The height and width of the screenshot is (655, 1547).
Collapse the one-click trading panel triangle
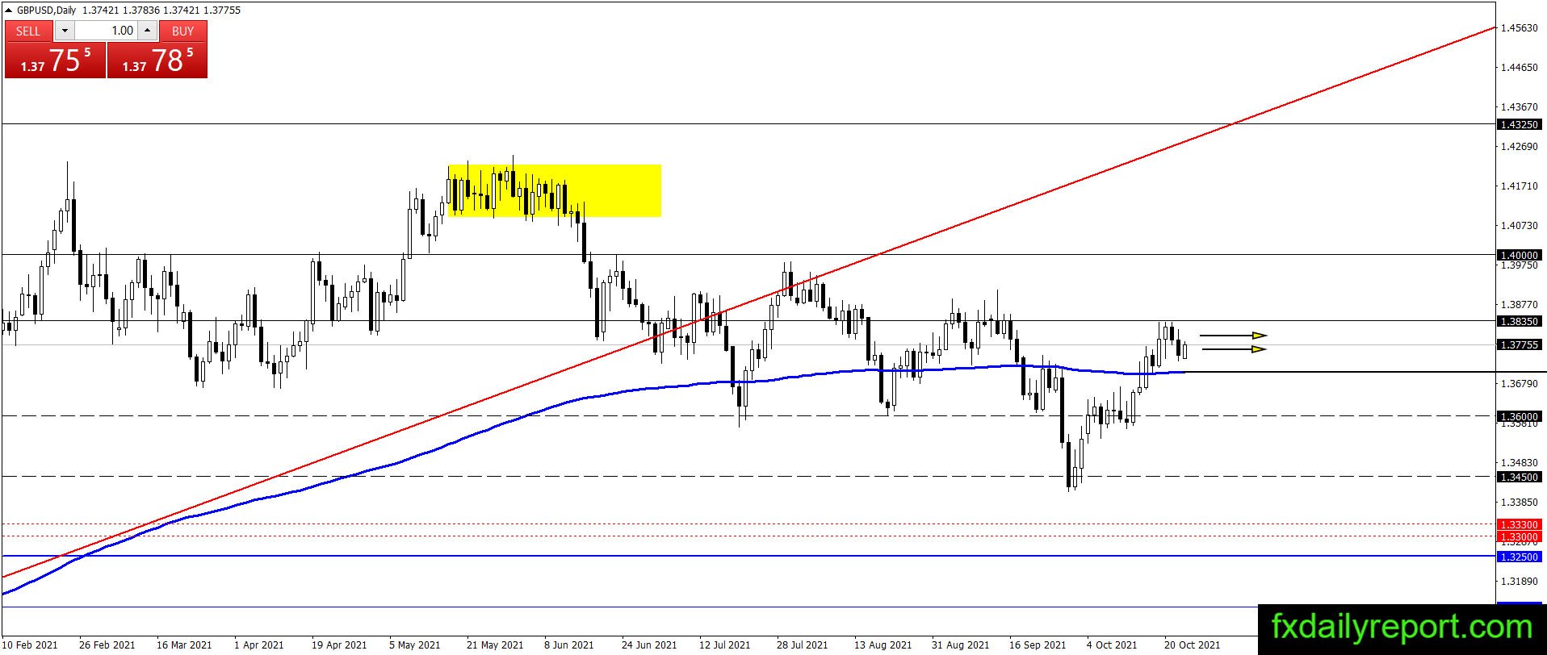coord(9,10)
